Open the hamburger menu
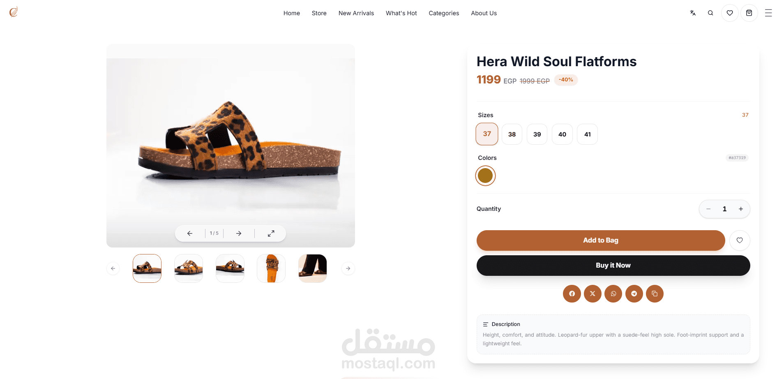The width and height of the screenshot is (777, 379). (768, 13)
